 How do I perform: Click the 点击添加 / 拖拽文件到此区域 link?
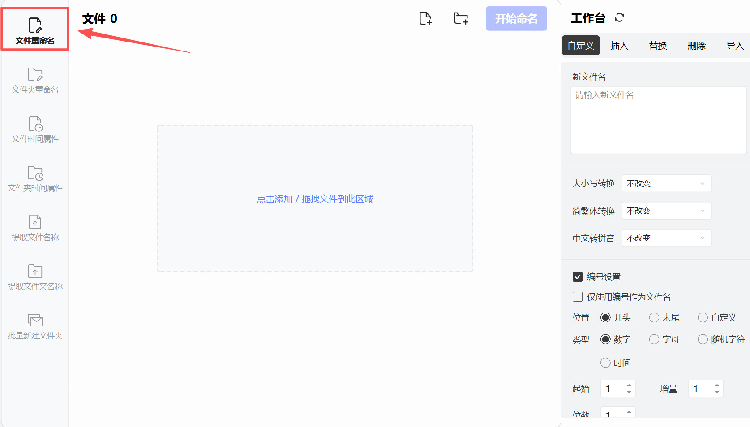(315, 199)
